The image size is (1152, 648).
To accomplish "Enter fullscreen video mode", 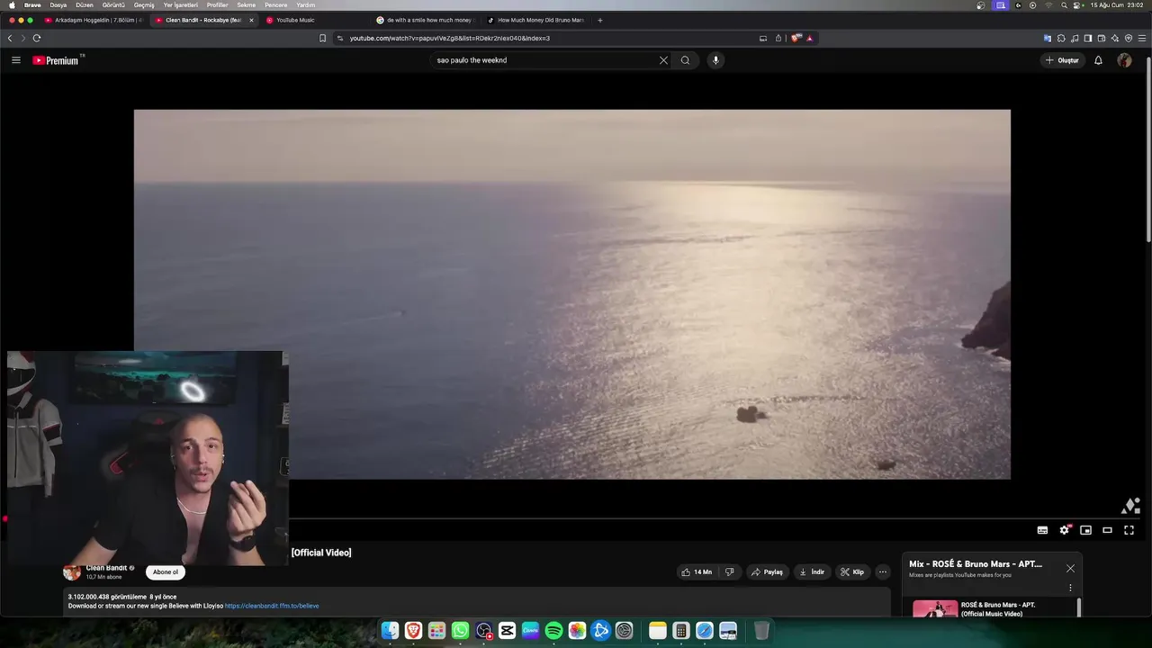I will tap(1129, 530).
